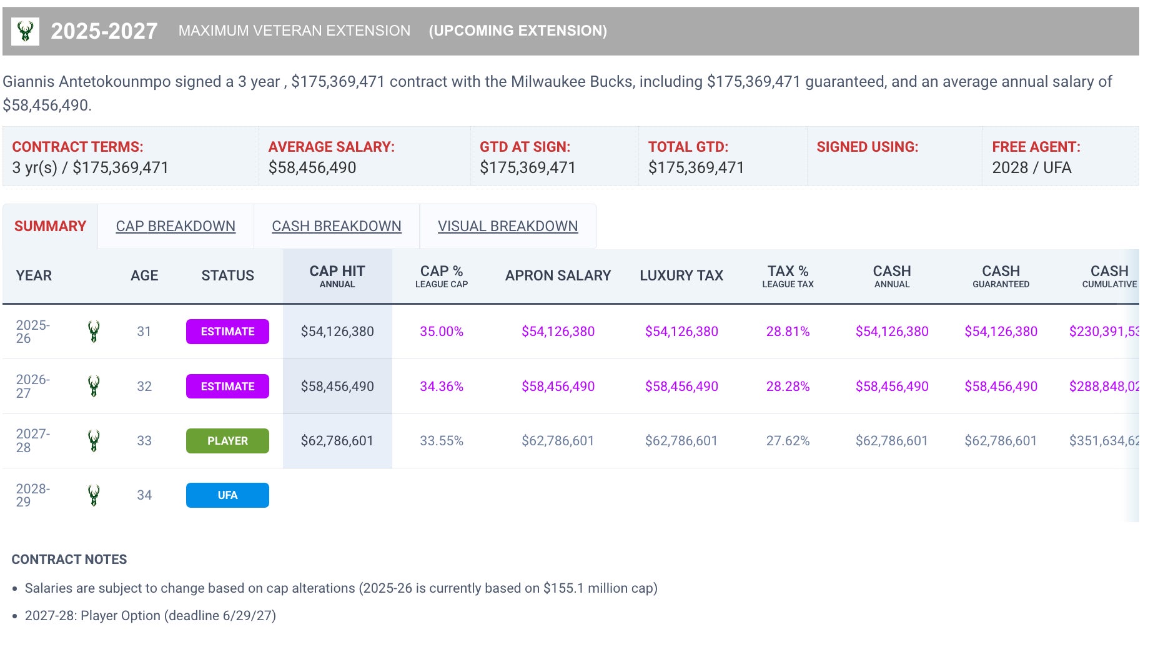The height and width of the screenshot is (667, 1153).
Task: Click the Luxury Tax column header
Action: coord(681,276)
